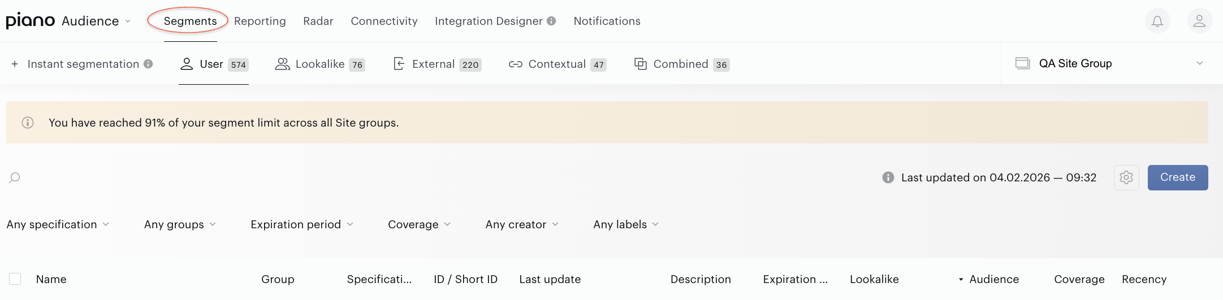Click the Lookalike column header
Screen dimensions: 1223x300
[x=874, y=279]
